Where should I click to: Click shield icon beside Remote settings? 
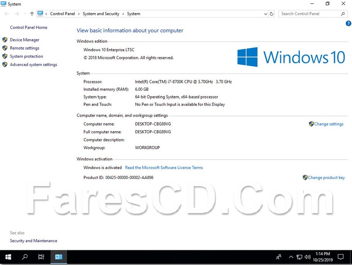pyautogui.click(x=5, y=48)
